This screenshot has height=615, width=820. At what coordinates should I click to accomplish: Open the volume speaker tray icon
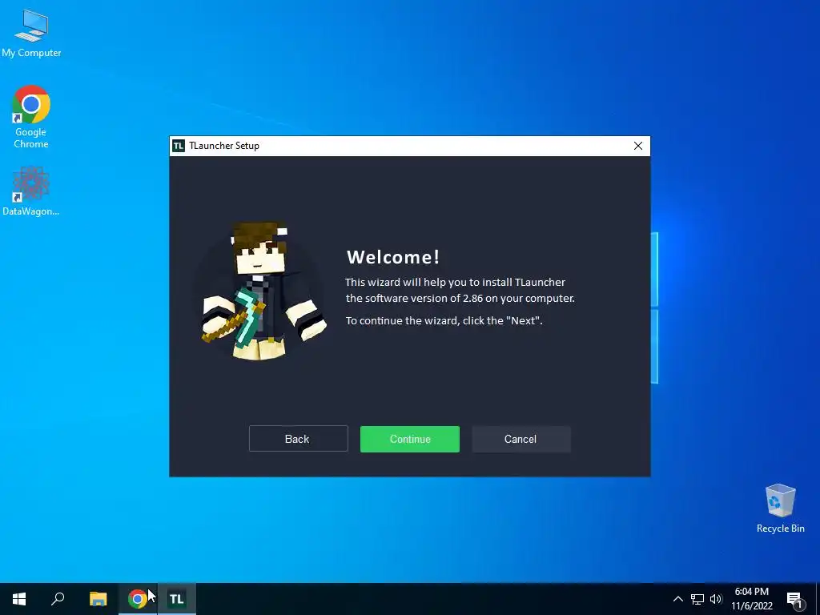716,599
